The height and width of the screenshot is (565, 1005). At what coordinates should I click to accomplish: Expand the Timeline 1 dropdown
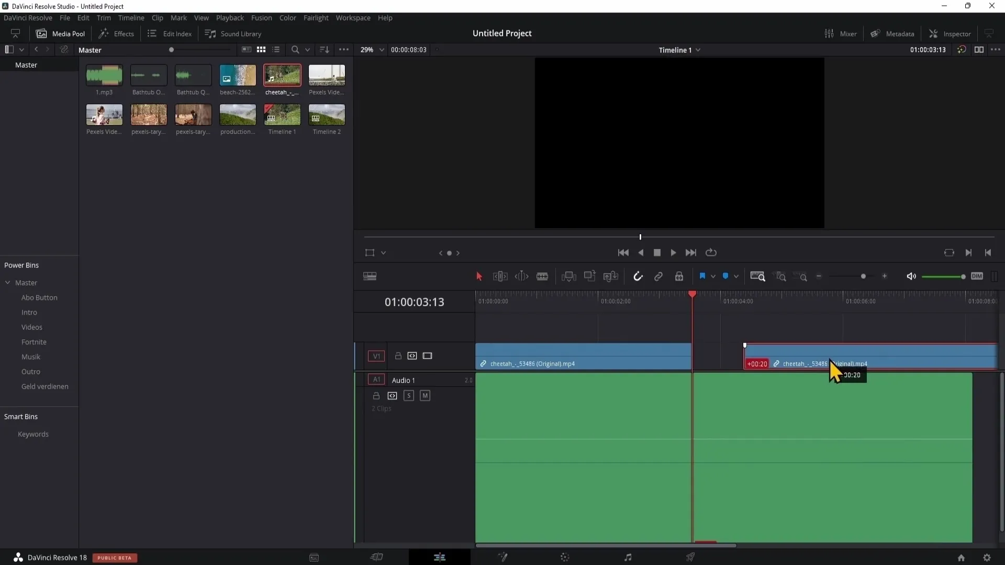699,50
